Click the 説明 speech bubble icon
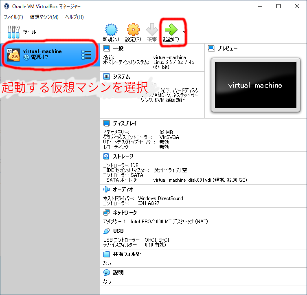Viewport: 307px width, 295px height. coord(107,272)
